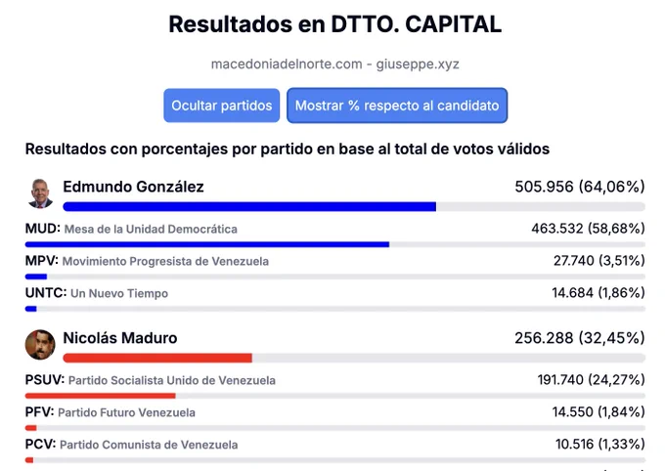This screenshot has width=665, height=471.
Task: Open the giuseppe.xyz attribution link
Action: [x=418, y=64]
